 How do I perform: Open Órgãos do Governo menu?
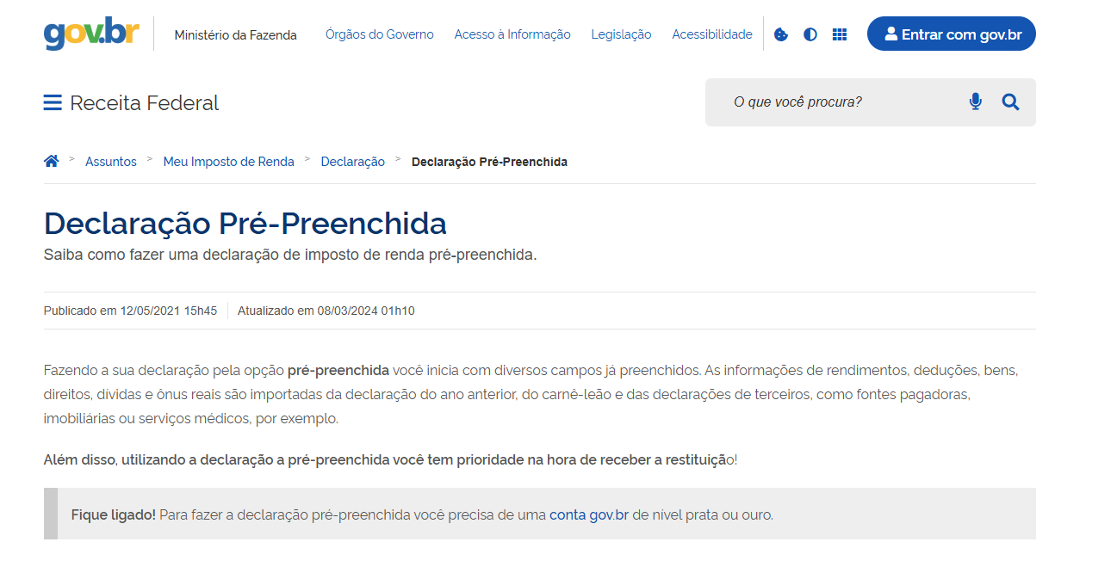point(379,34)
